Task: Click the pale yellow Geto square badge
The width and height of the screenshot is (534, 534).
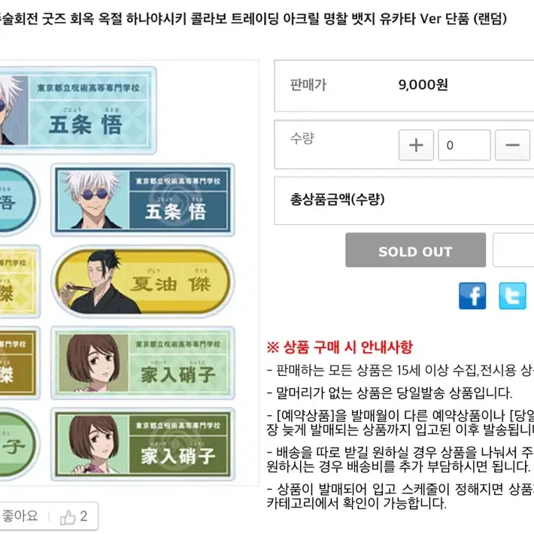Action: (x=19, y=281)
